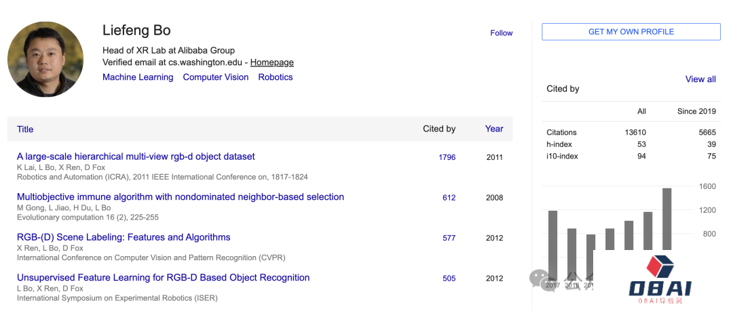Click the Cited by column header
Image resolution: width=733 pixels, height=311 pixels.
pos(439,129)
